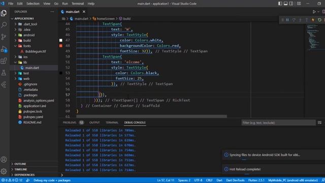The height and width of the screenshot is (183, 325).
Task: Open the Selection menu
Action: pyautogui.click(x=32, y=4)
